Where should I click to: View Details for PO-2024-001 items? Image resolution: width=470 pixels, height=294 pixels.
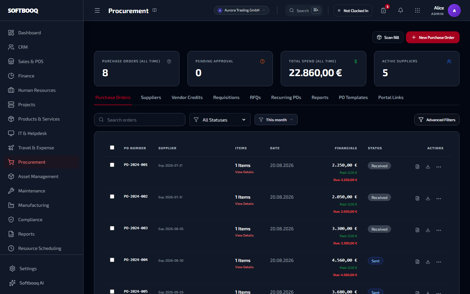click(x=244, y=172)
